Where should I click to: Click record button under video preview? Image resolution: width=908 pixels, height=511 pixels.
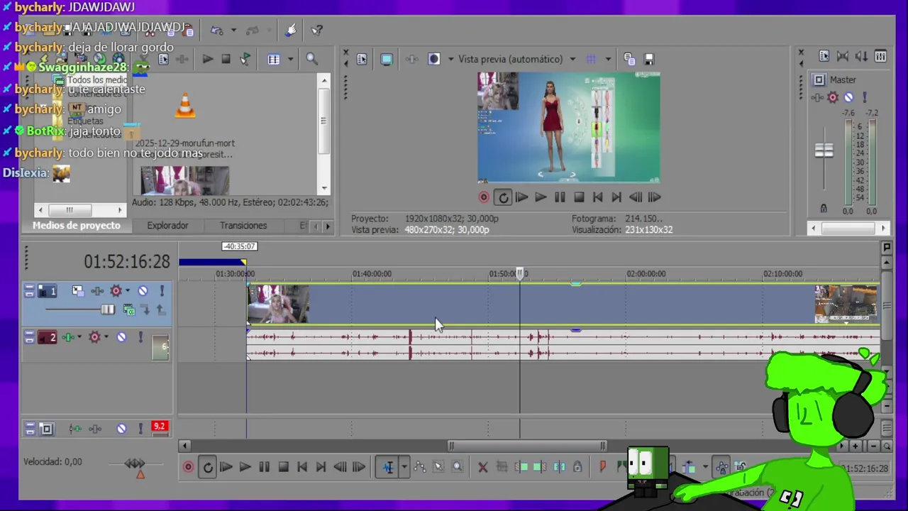(484, 197)
